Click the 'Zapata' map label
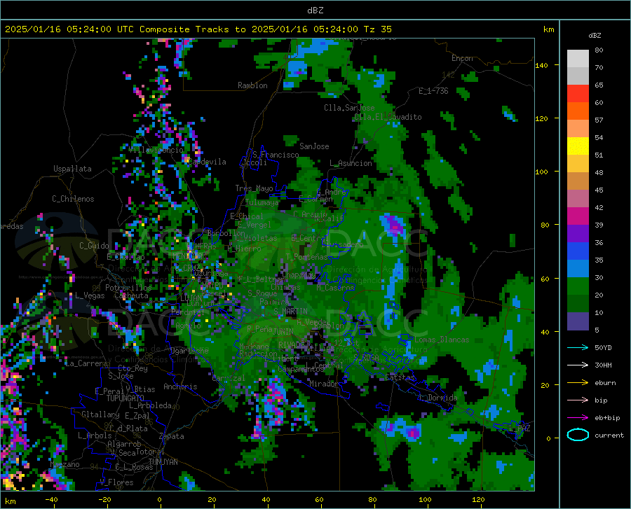 pyautogui.click(x=172, y=436)
